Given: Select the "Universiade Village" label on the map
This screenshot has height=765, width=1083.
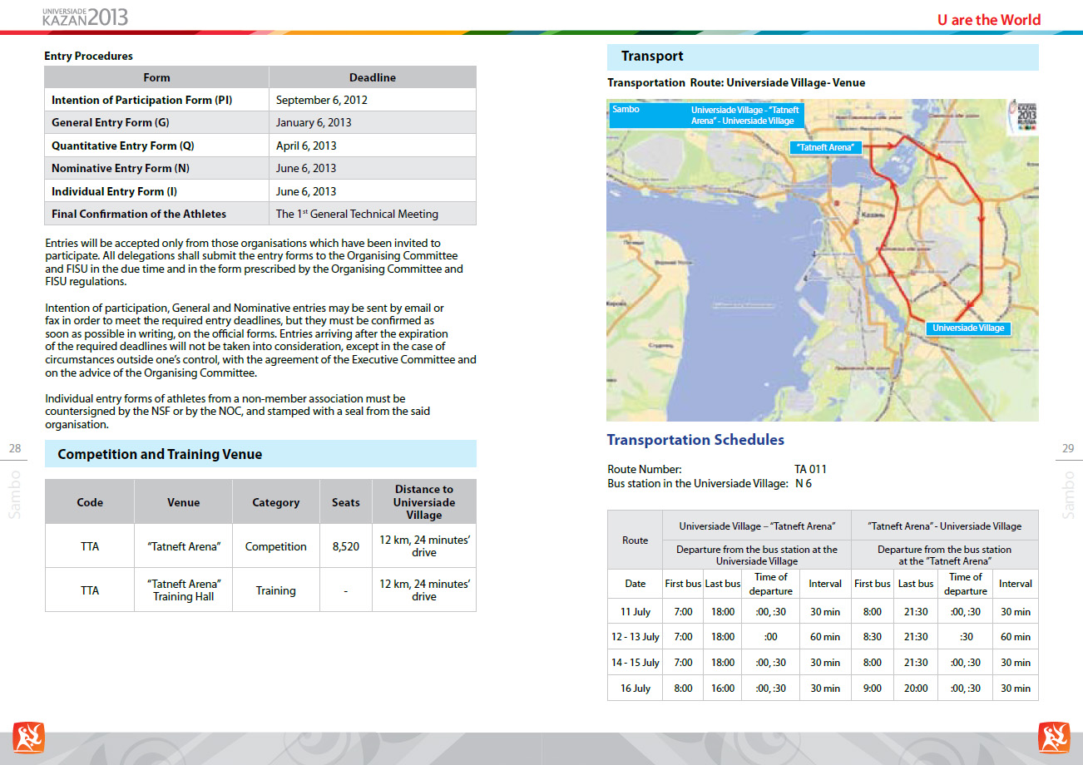Looking at the screenshot, I should (968, 328).
